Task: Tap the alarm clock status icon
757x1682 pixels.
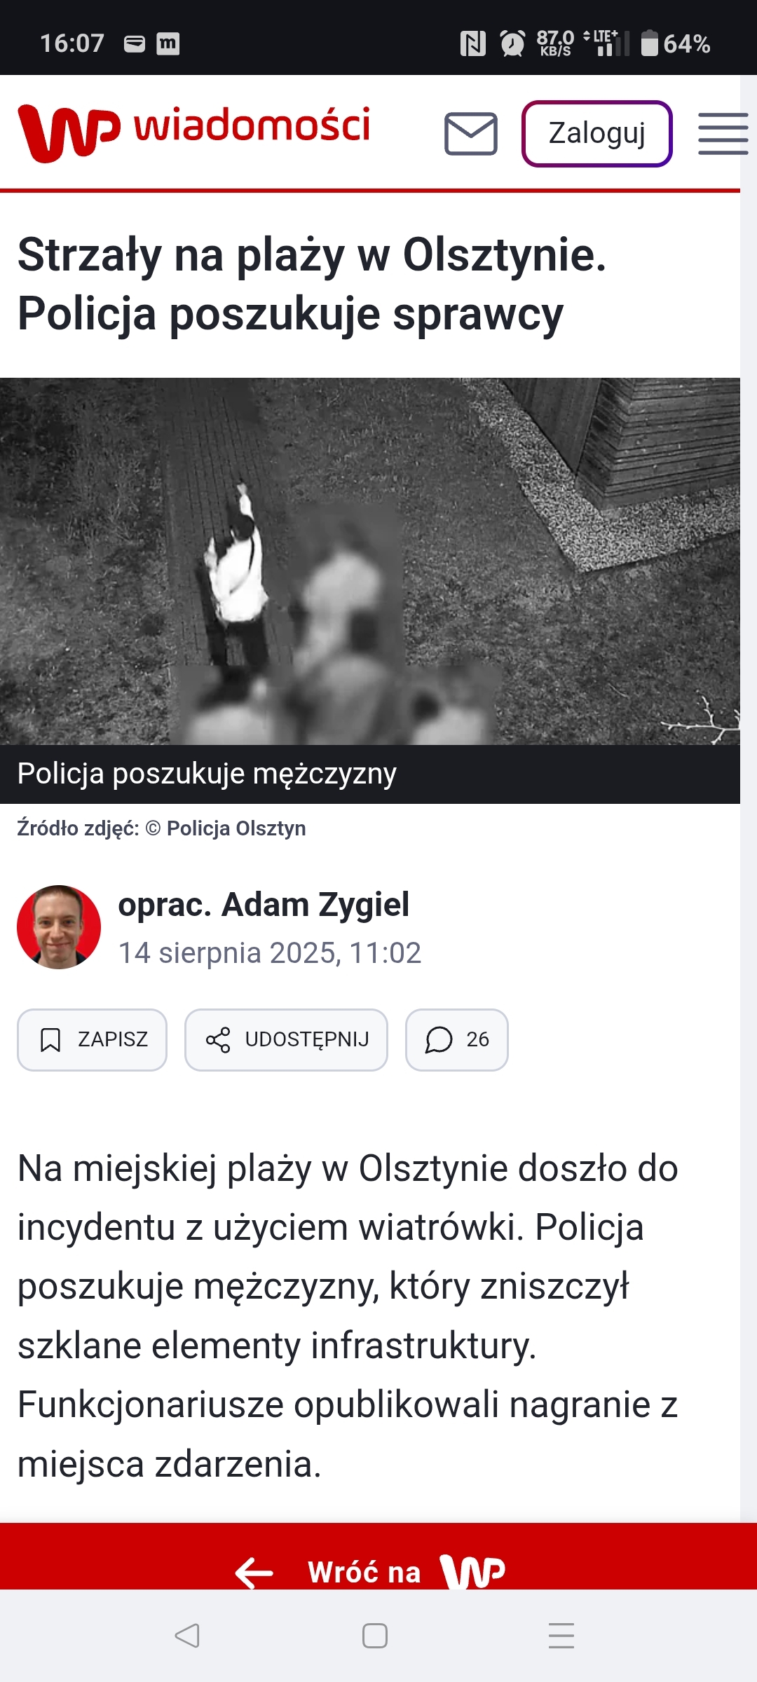Action: pos(512,43)
